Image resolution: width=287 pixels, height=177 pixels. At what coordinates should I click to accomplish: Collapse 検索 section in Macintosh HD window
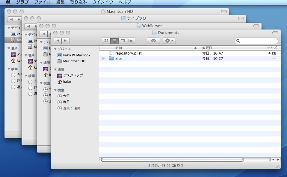pos(9,69)
